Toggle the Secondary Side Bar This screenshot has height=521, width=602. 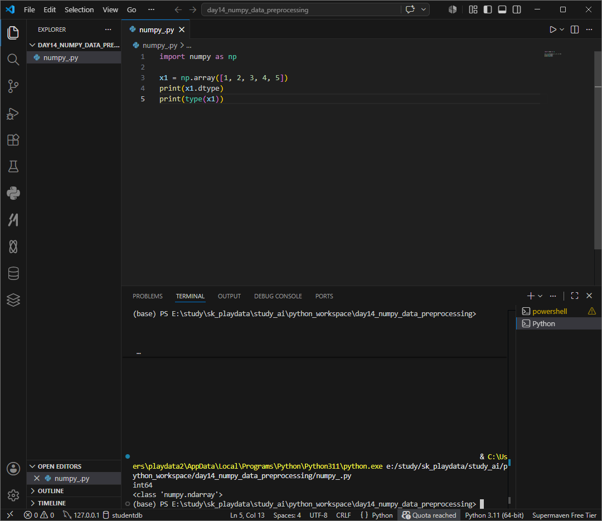pyautogui.click(x=517, y=9)
